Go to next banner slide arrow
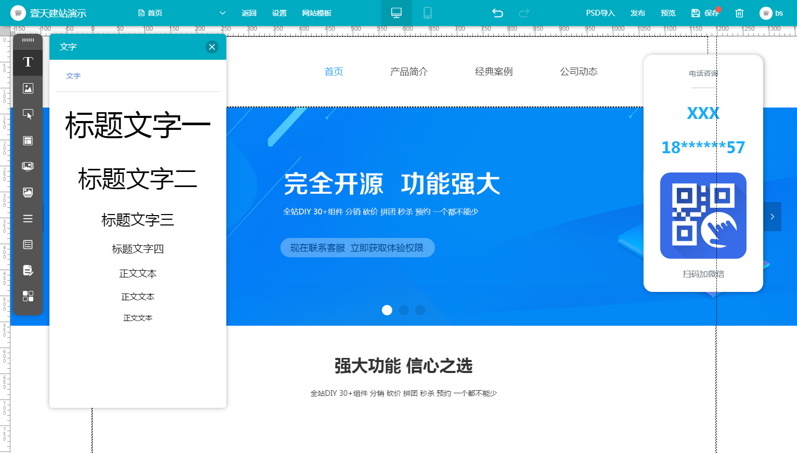 click(773, 217)
